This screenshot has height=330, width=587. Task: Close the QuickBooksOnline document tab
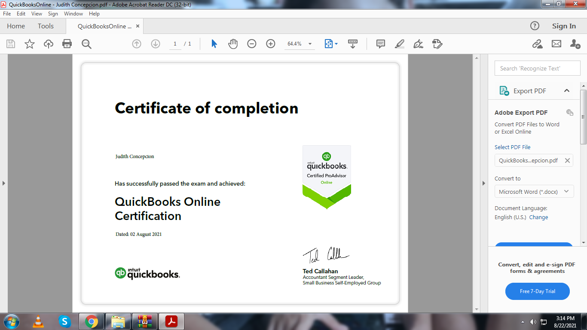[138, 26]
